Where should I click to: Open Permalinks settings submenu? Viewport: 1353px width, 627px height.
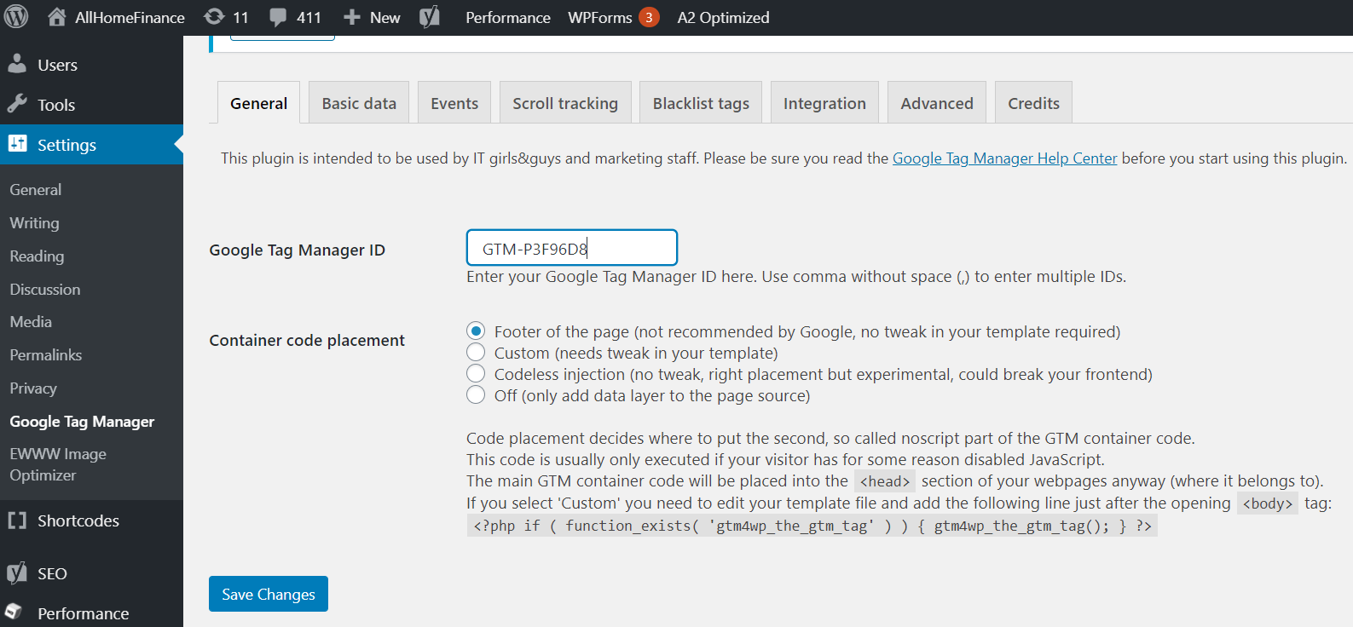pyautogui.click(x=46, y=354)
